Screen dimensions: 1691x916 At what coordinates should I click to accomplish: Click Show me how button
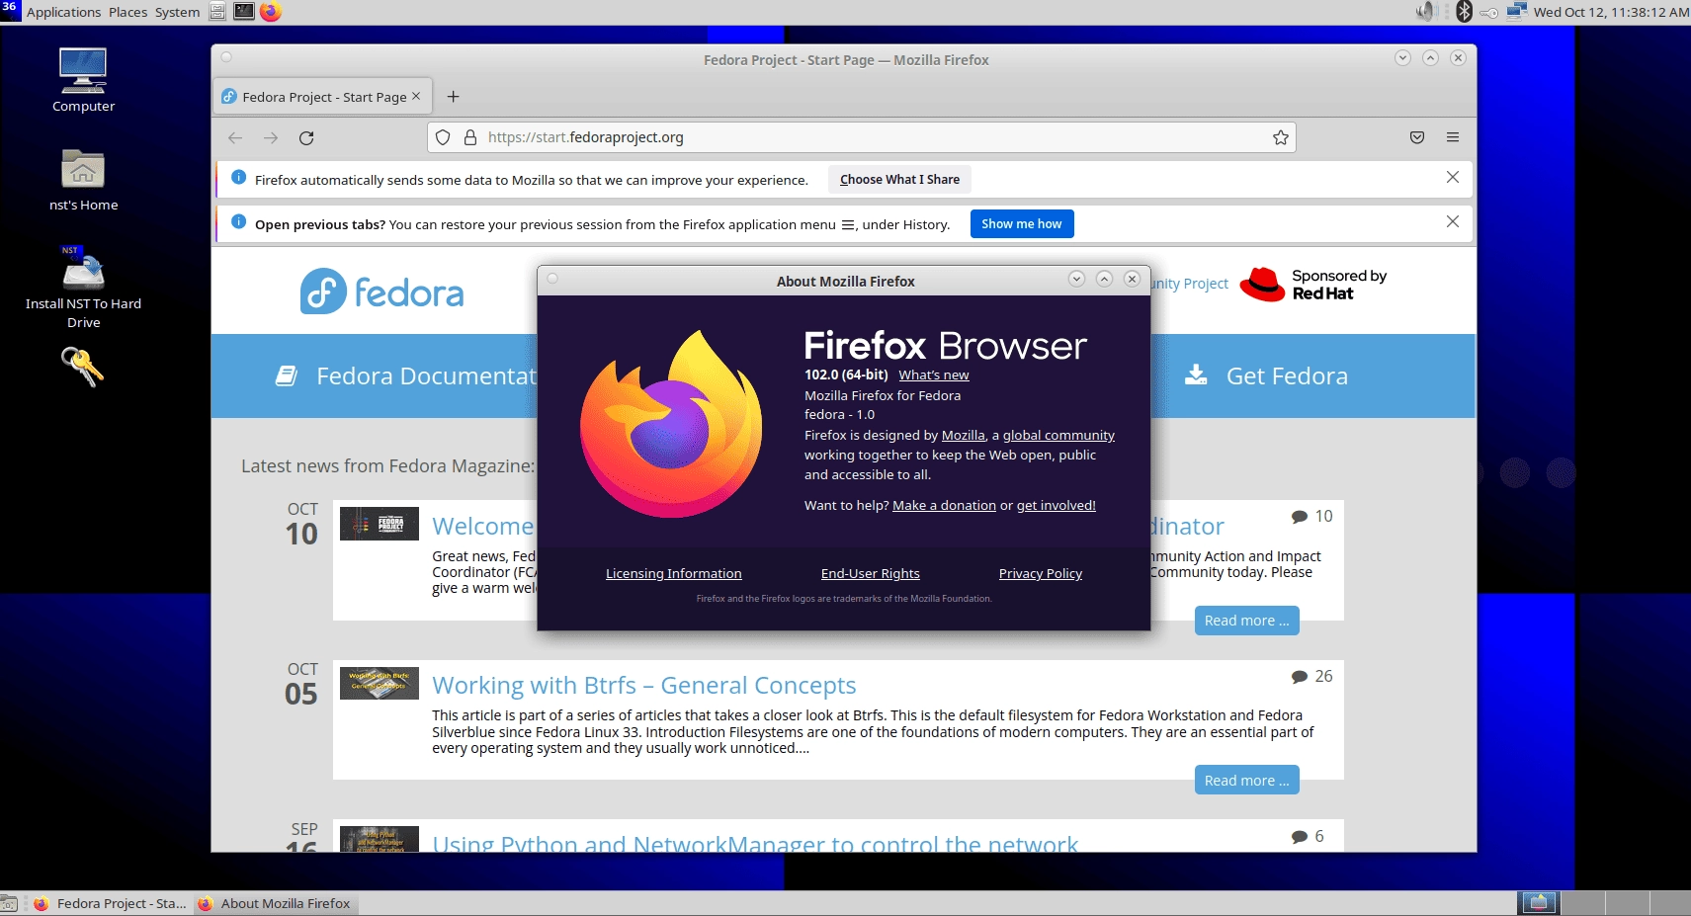click(x=1021, y=223)
